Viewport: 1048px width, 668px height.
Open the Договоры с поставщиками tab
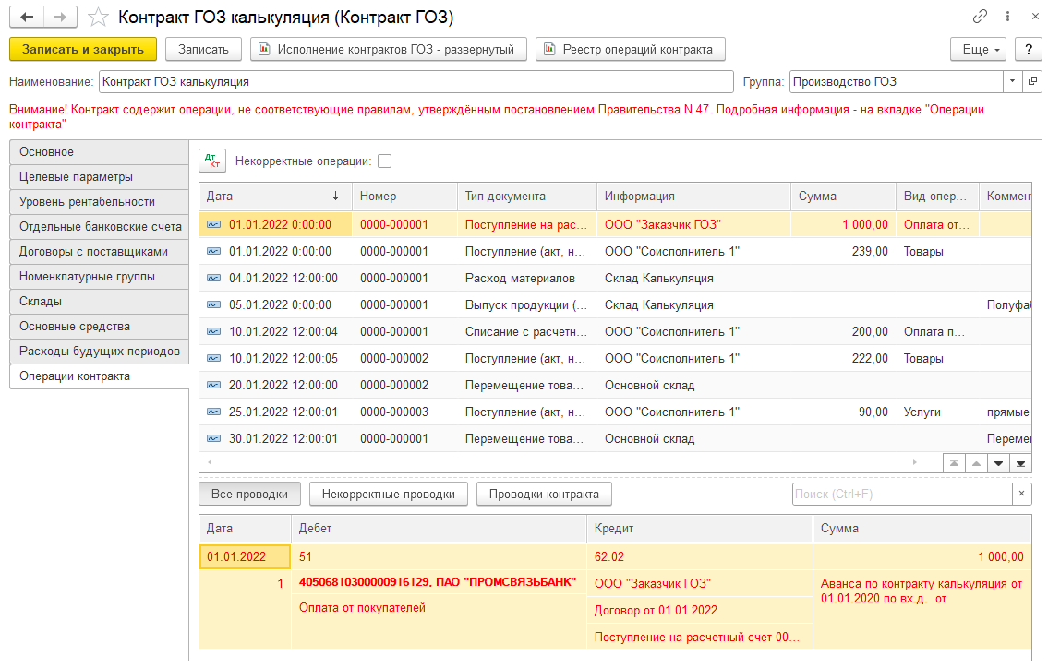[x=99, y=252]
